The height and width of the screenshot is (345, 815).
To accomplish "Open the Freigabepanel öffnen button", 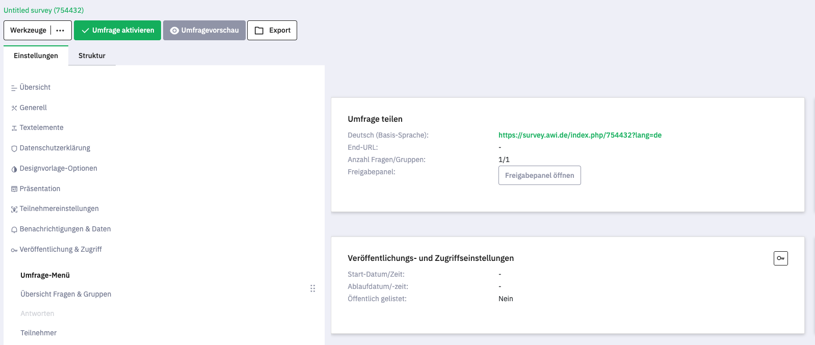I will (539, 175).
